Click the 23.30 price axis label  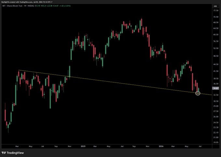click(x=216, y=127)
